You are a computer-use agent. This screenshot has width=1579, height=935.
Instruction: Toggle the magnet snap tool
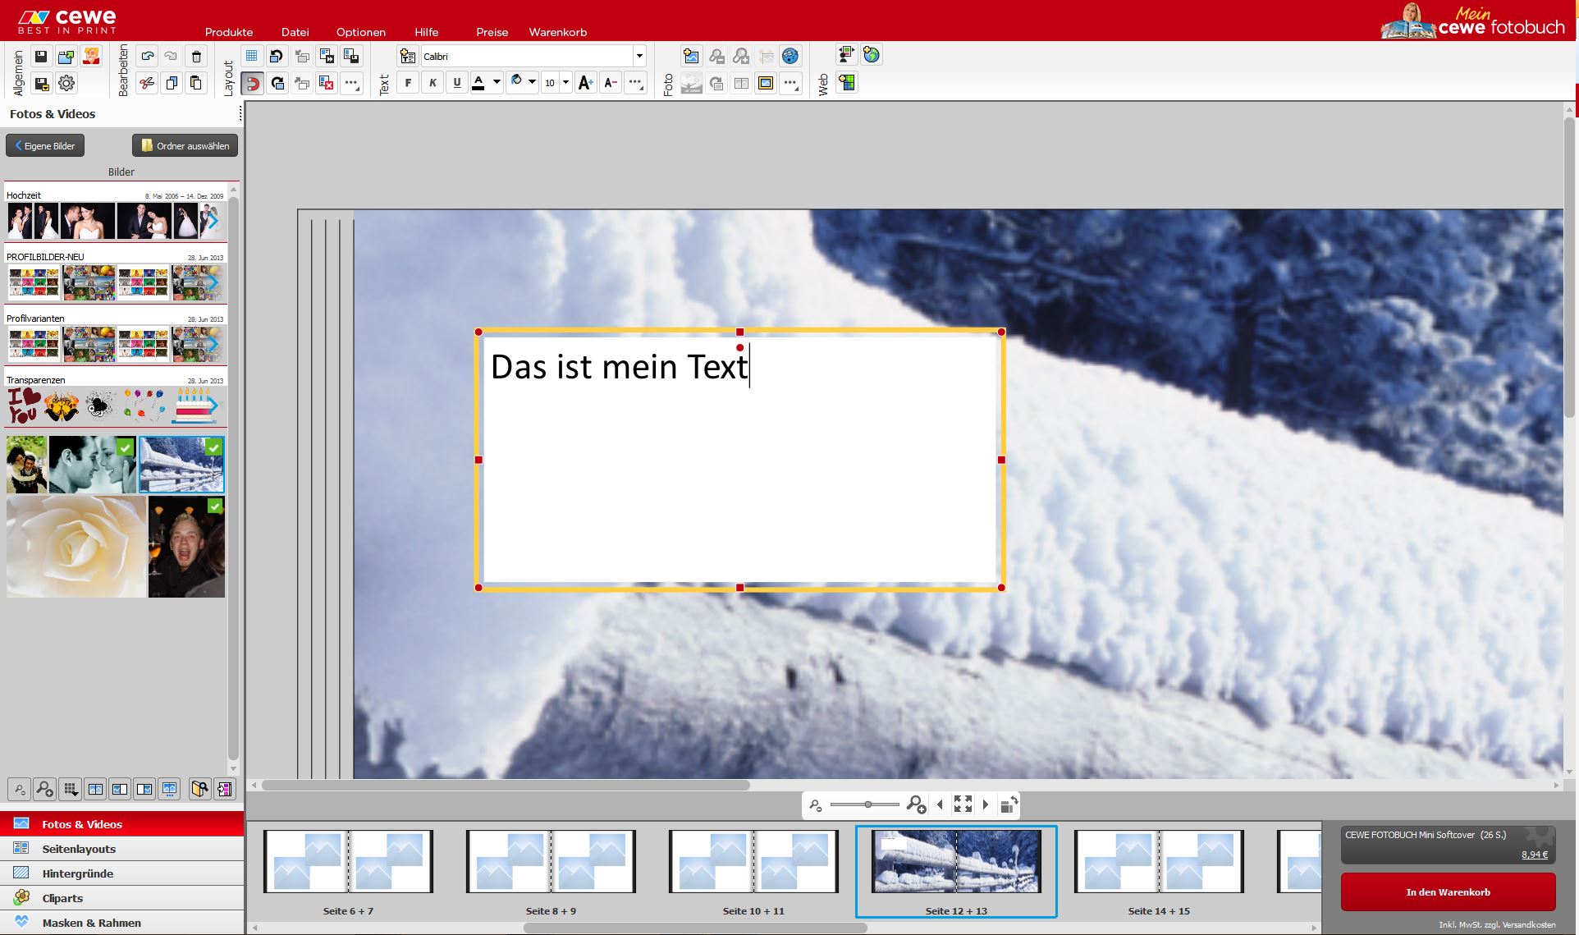pyautogui.click(x=253, y=83)
